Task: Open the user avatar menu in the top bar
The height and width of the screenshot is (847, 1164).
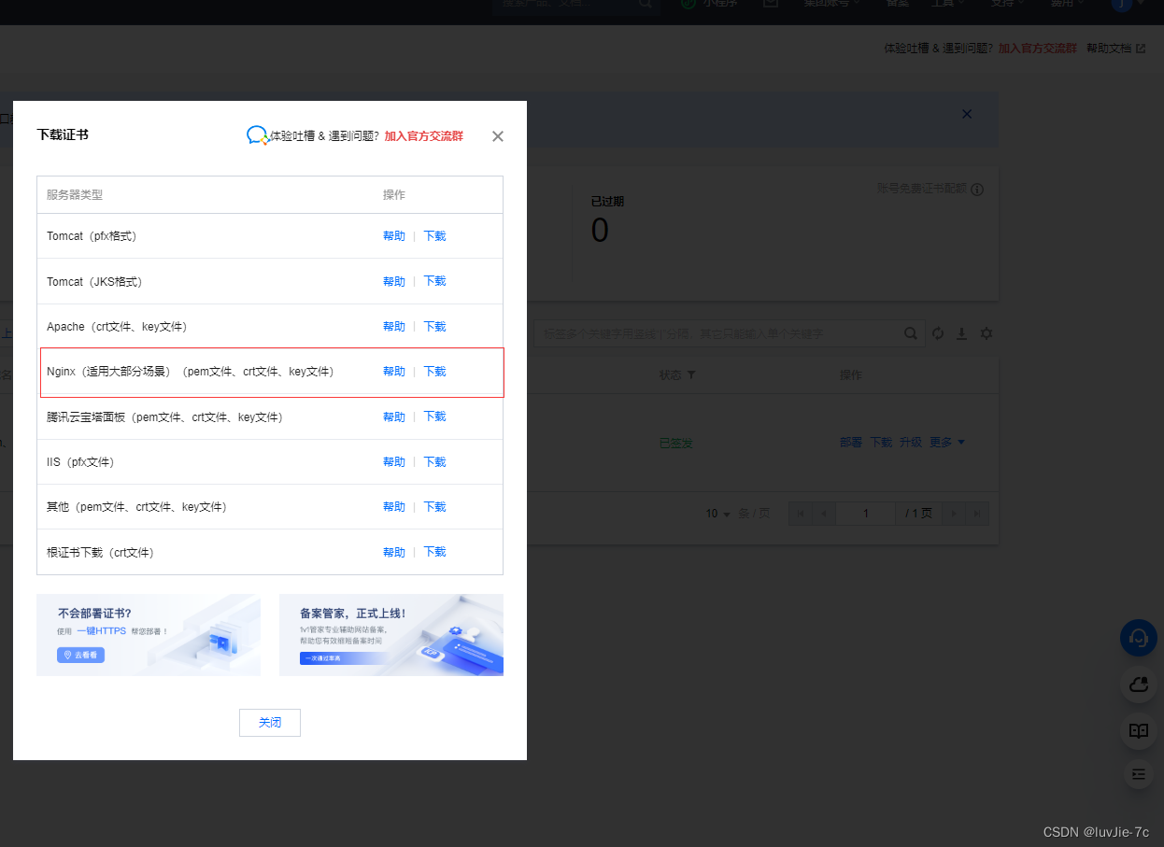Action: coord(1126,4)
